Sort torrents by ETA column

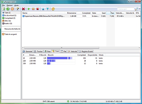(x=138, y=13)
